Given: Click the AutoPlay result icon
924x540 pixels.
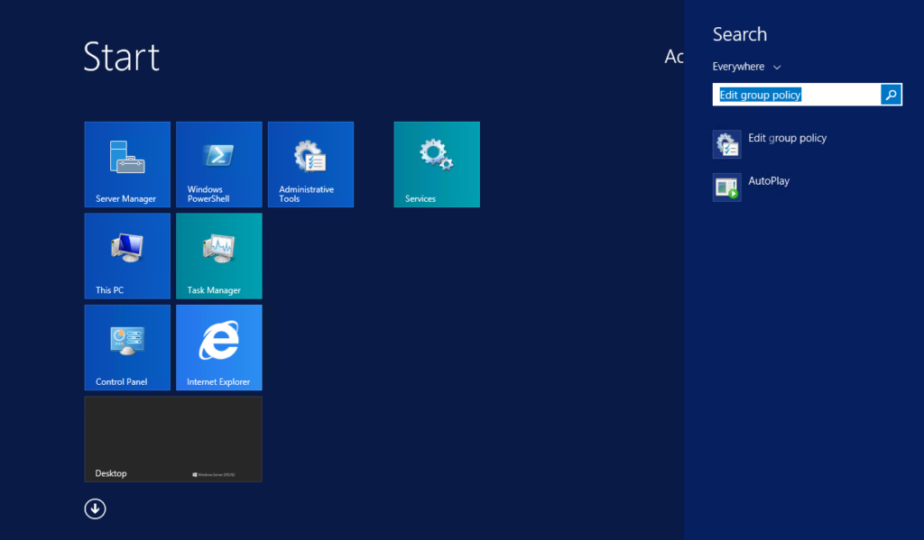Looking at the screenshot, I should click(727, 188).
